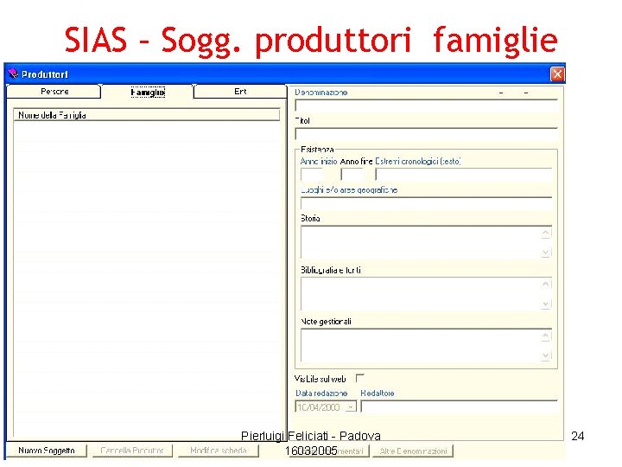The image size is (622, 467).
Task: Open the Enti tab
Action: pyautogui.click(x=240, y=92)
